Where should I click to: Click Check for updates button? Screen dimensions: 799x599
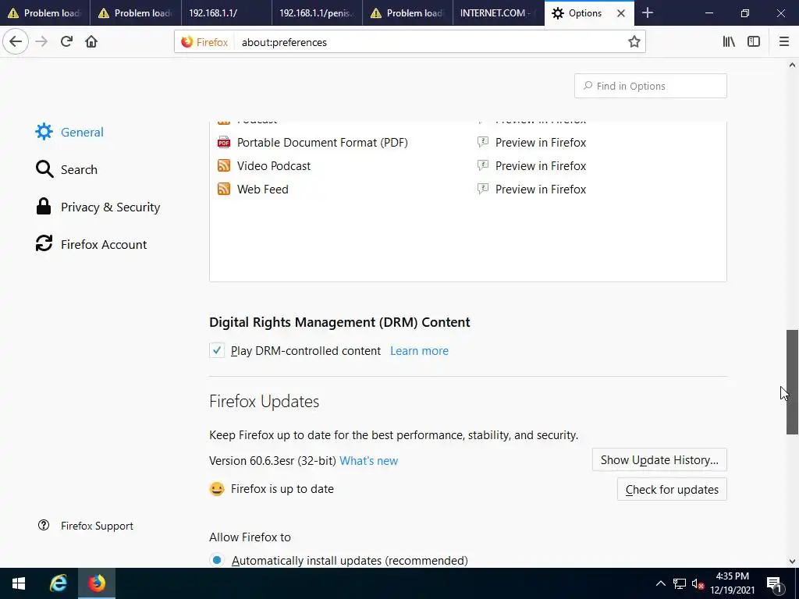[x=672, y=490]
